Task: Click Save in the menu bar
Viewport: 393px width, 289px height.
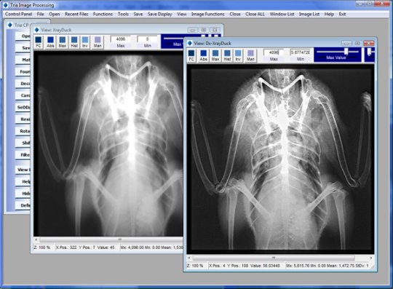Action: pos(138,14)
